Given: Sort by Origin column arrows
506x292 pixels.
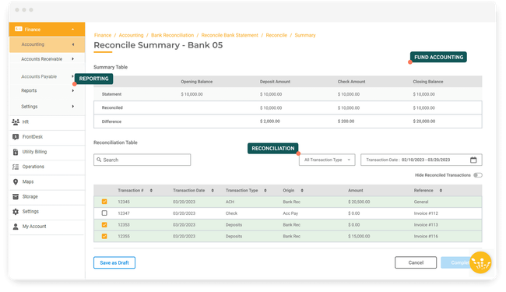Looking at the screenshot, I should point(302,190).
